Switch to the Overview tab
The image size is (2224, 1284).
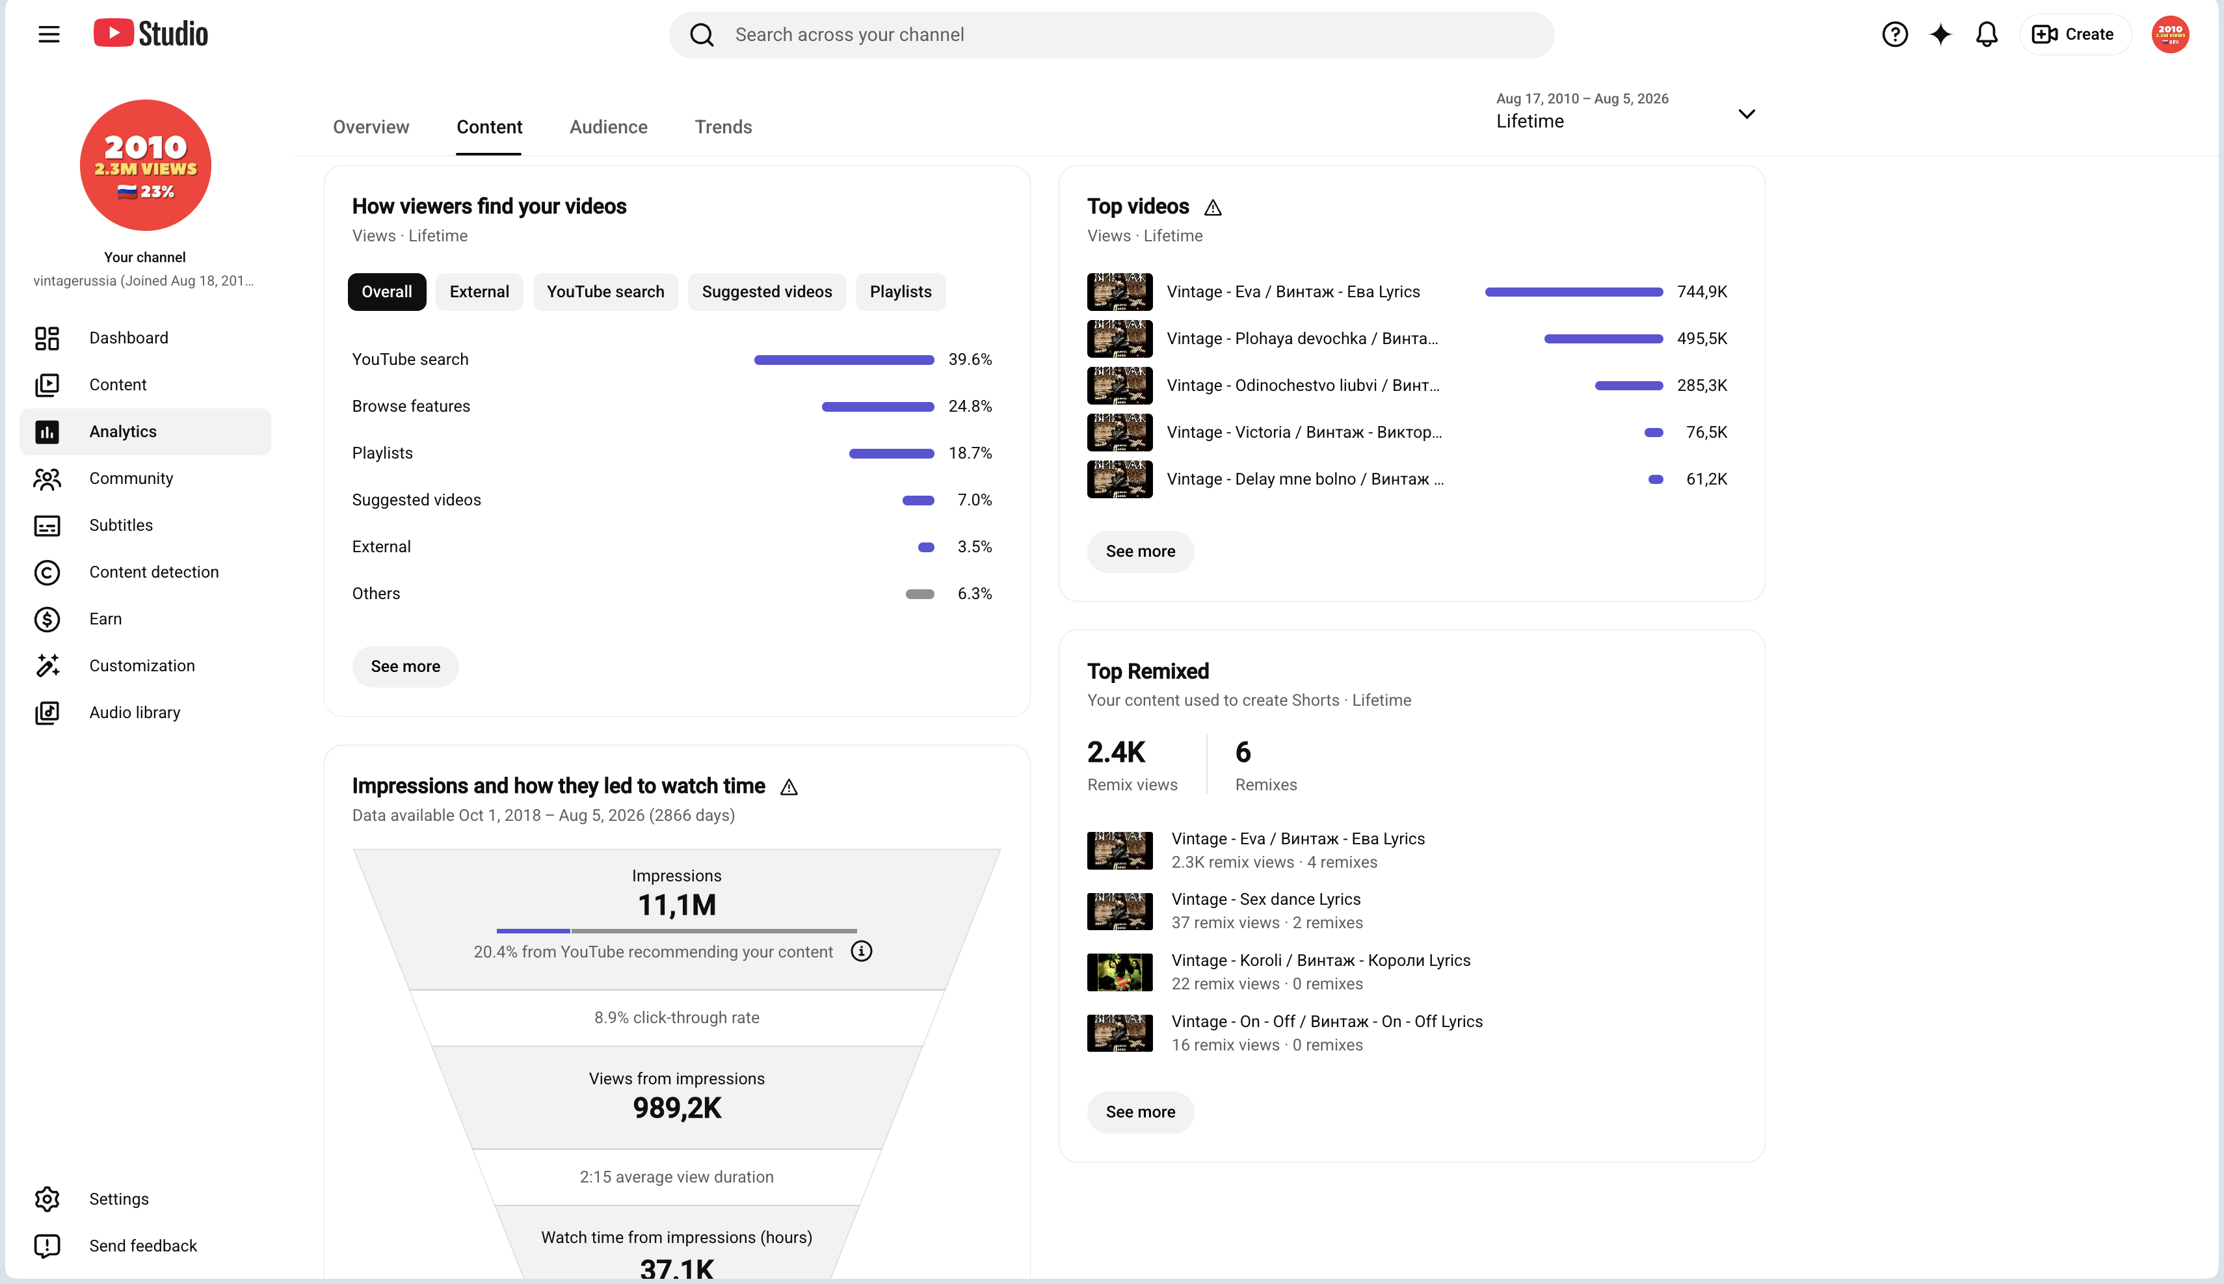click(x=370, y=127)
